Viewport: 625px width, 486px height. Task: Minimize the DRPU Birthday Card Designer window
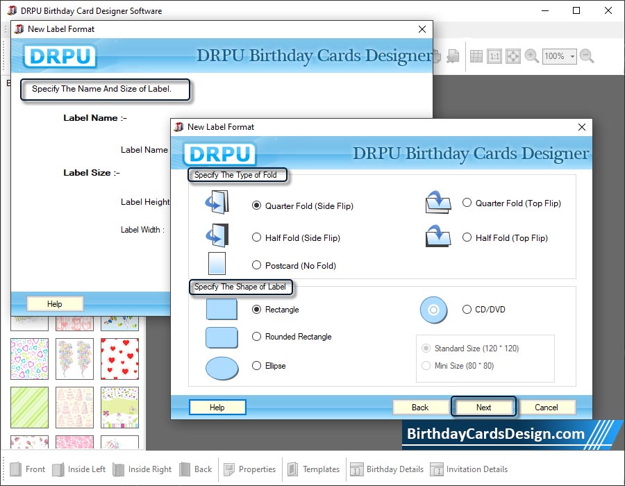click(x=545, y=10)
